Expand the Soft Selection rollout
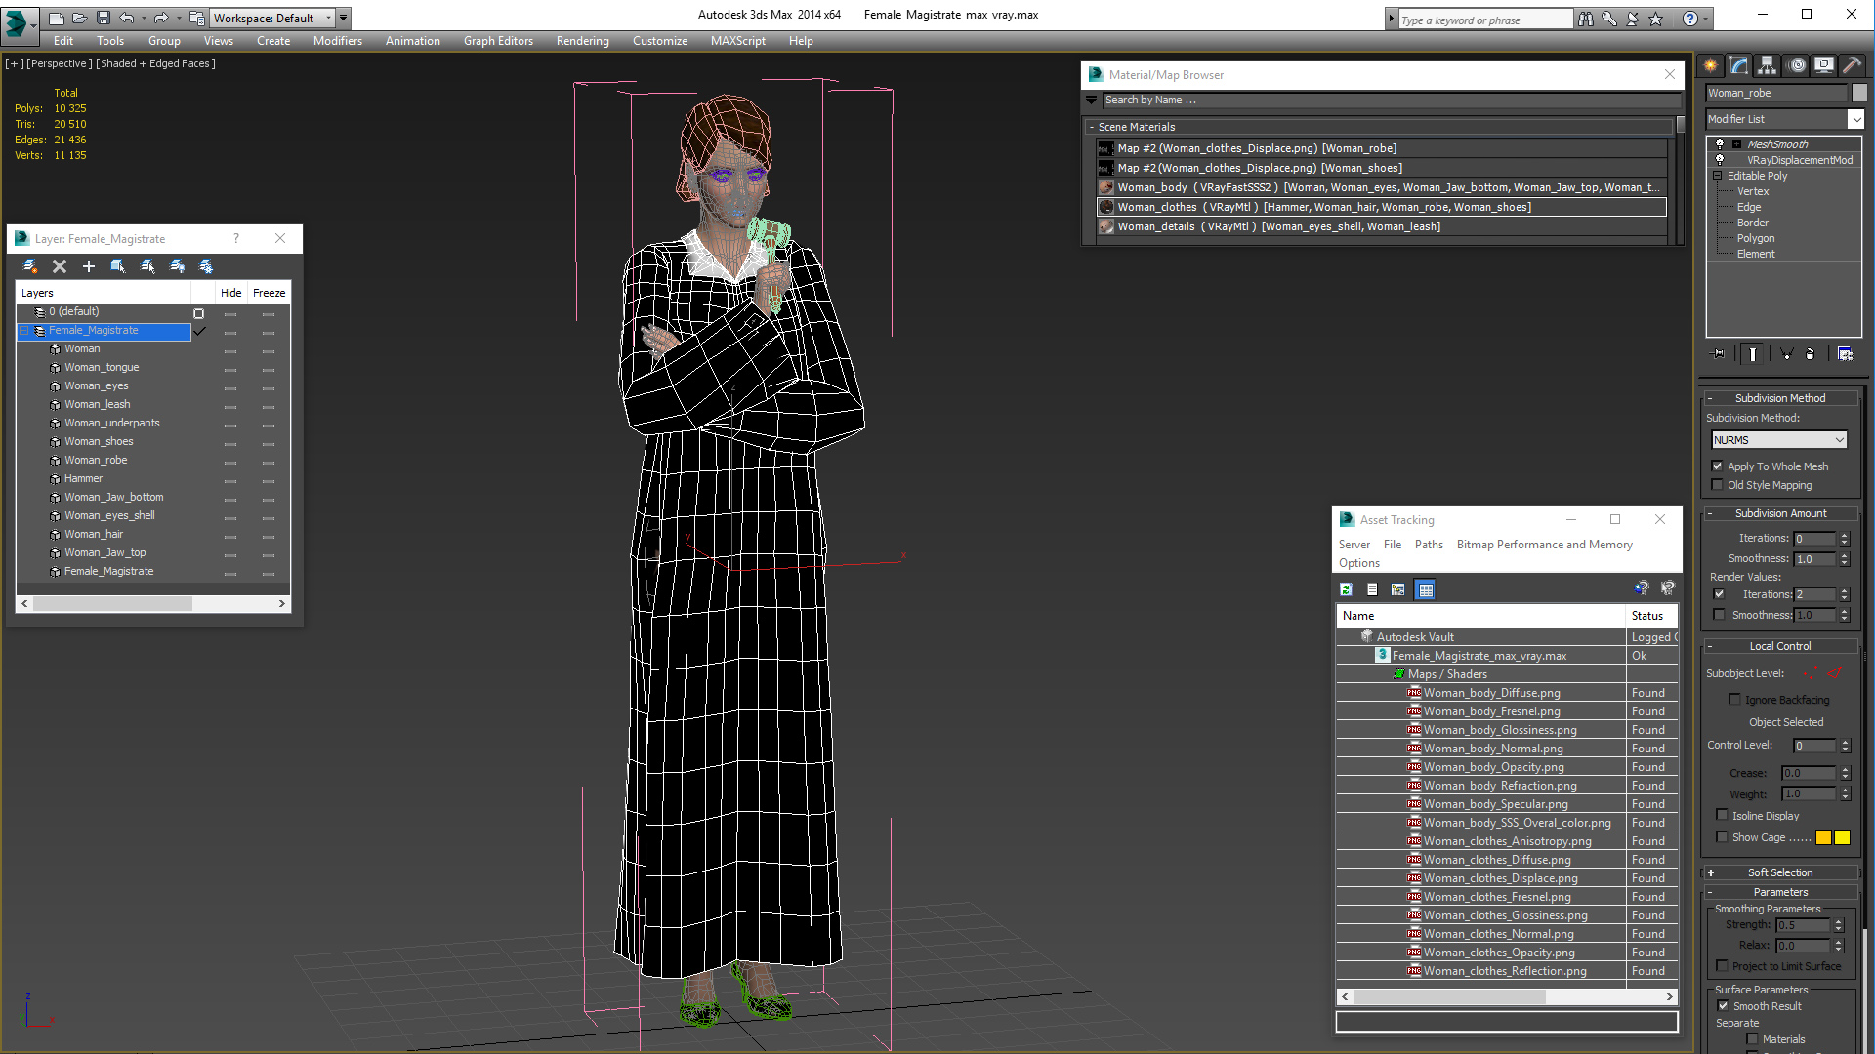This screenshot has width=1875, height=1054. [1779, 872]
